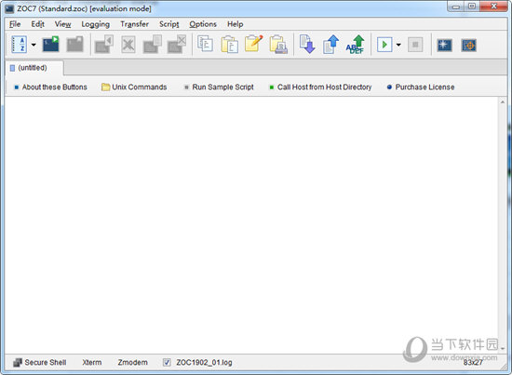The image size is (512, 375).
Task: Click ZOC1902_01.log file name in status bar
Action: [204, 362]
